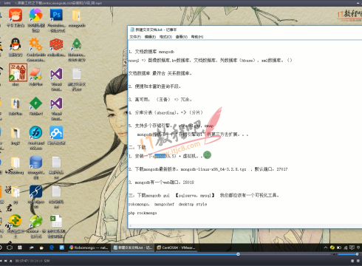Adjust the video player volume slider

pos(347,254)
